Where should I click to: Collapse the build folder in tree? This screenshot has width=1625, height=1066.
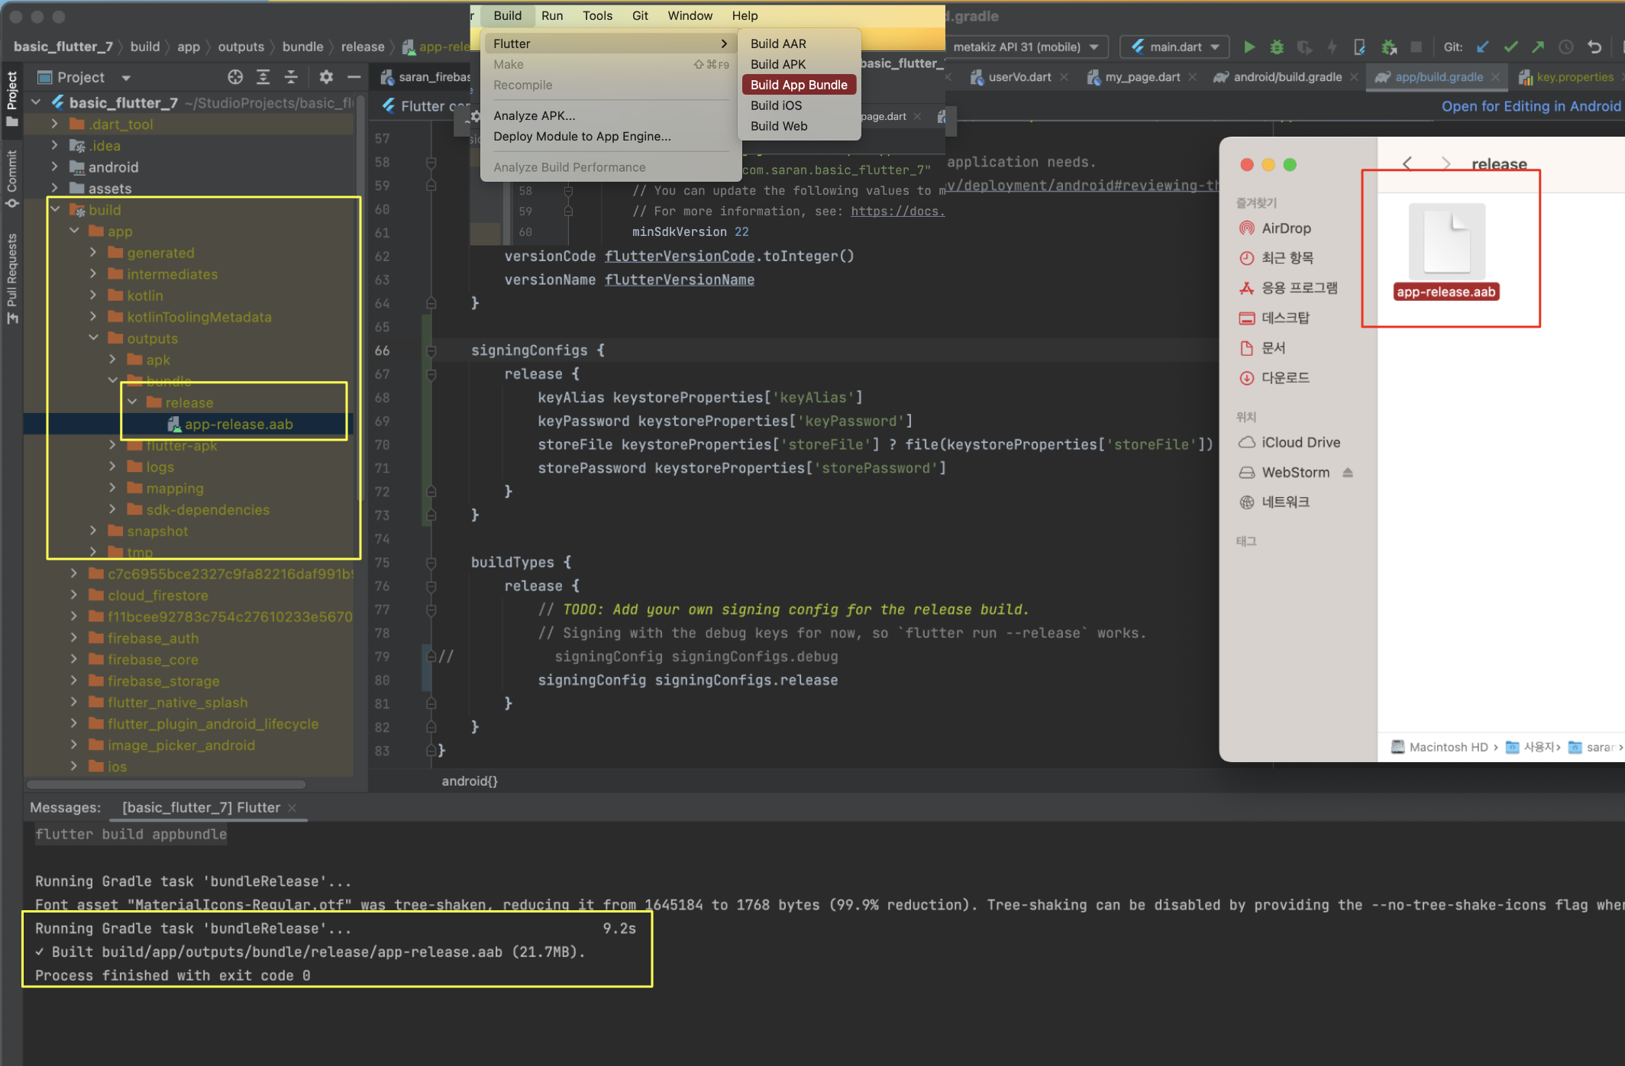tap(55, 209)
